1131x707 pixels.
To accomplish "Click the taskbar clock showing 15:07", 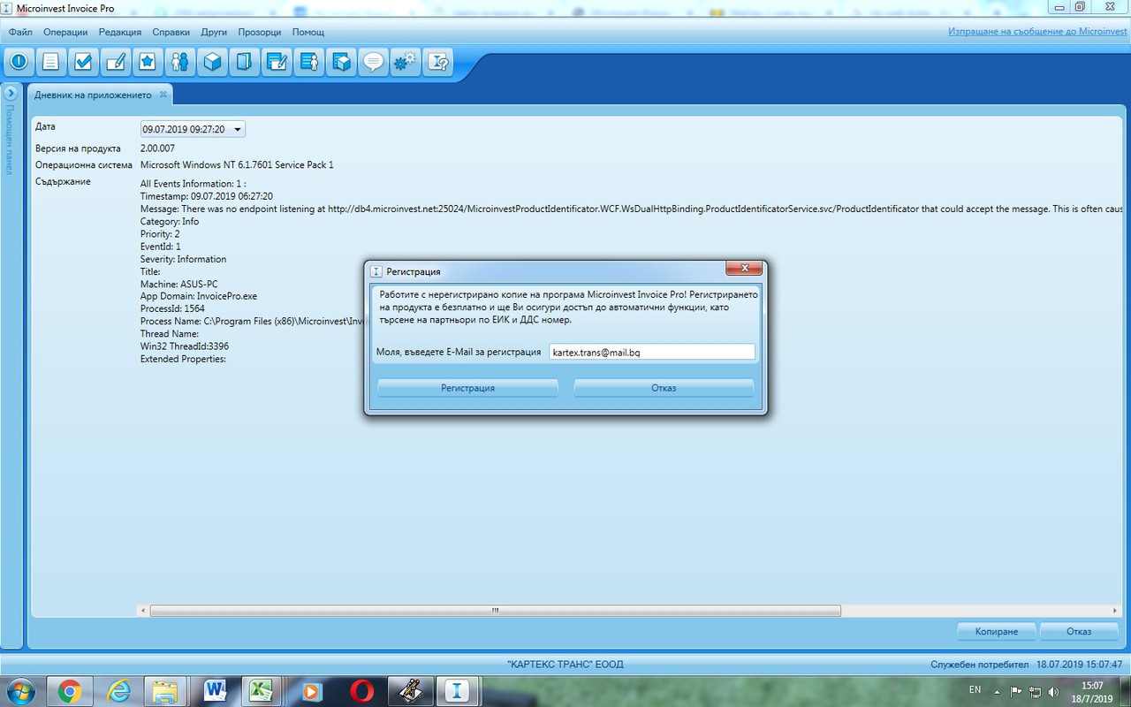I will [1092, 691].
